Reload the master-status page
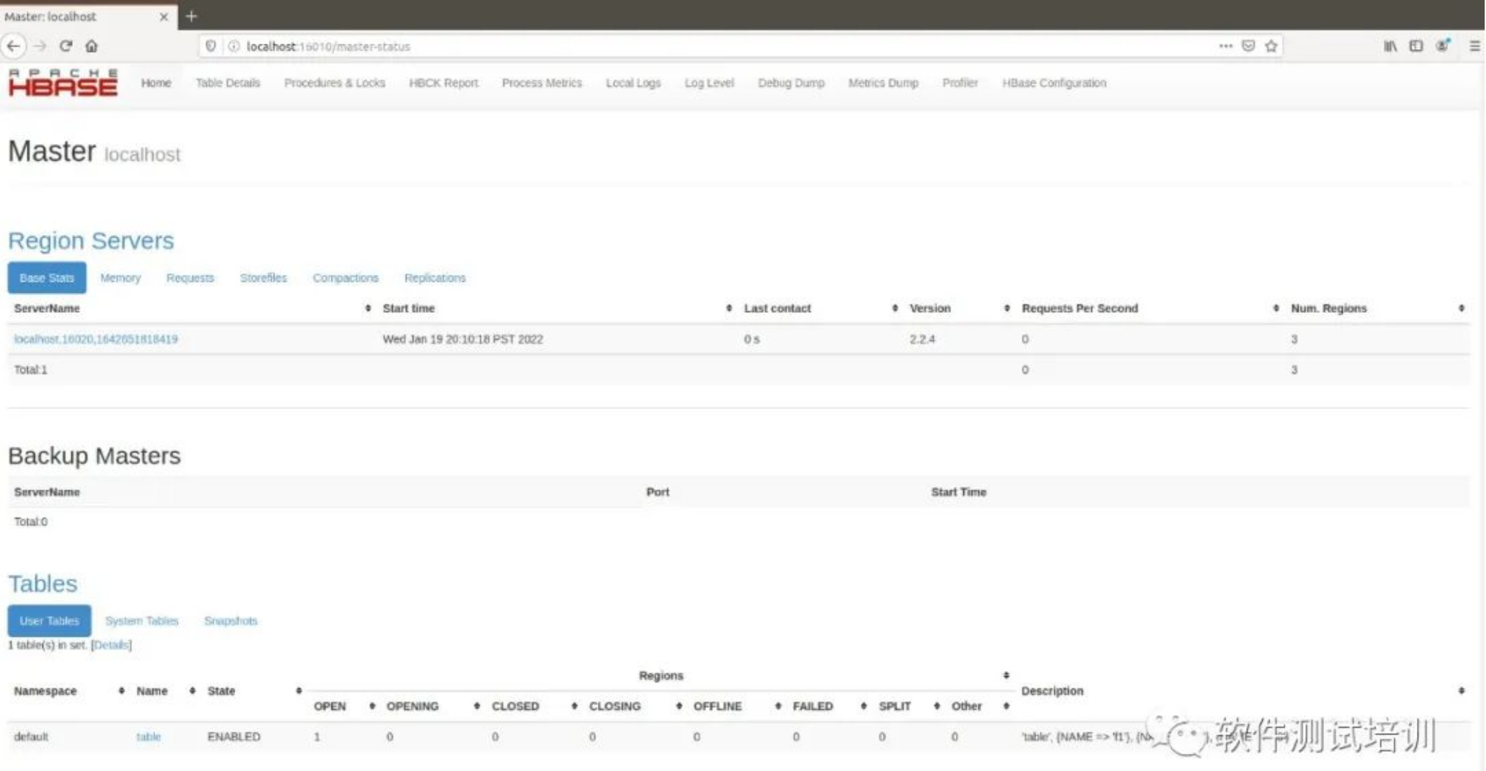This screenshot has height=771, width=1486. pyautogui.click(x=65, y=46)
